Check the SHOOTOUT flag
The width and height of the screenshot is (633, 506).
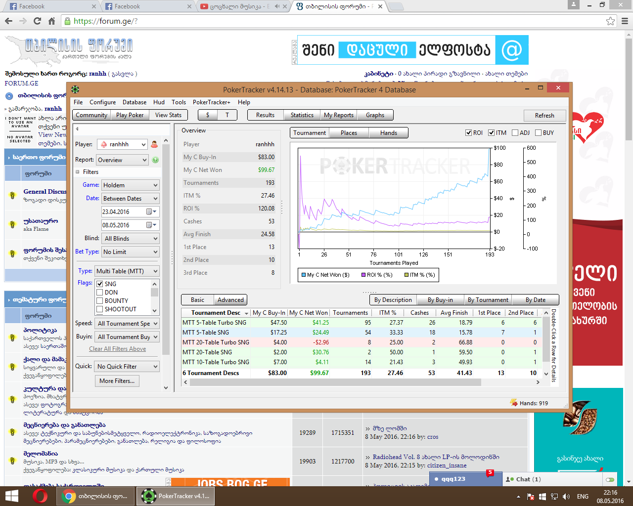100,309
